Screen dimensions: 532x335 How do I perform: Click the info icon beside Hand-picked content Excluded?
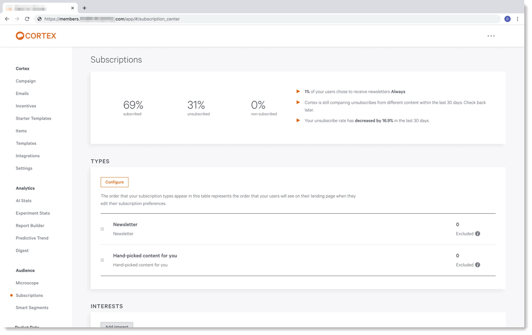coord(477,265)
